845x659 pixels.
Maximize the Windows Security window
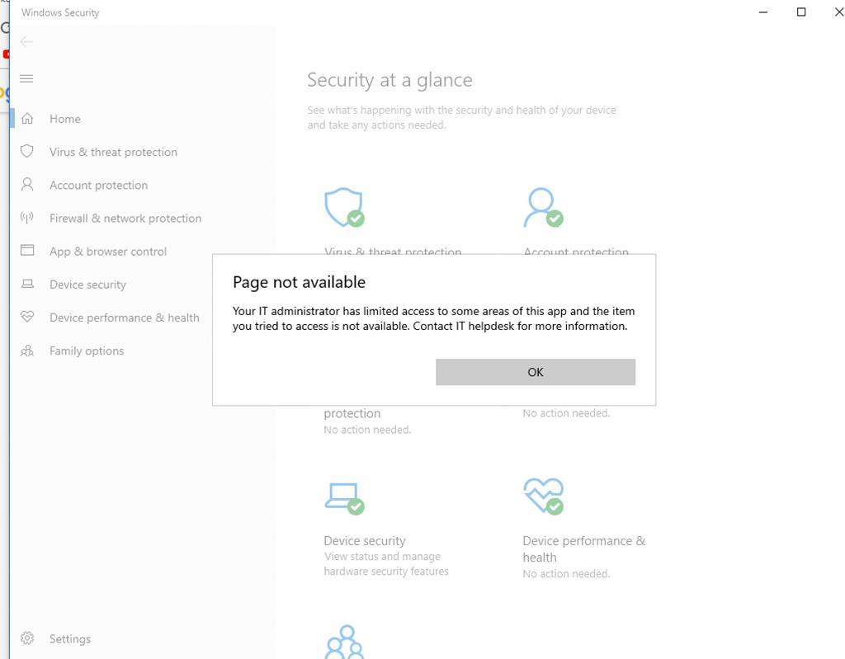coord(800,12)
